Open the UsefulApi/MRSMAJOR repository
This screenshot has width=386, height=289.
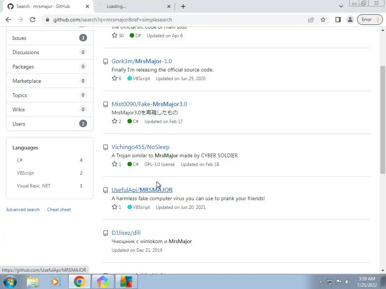[142, 190]
